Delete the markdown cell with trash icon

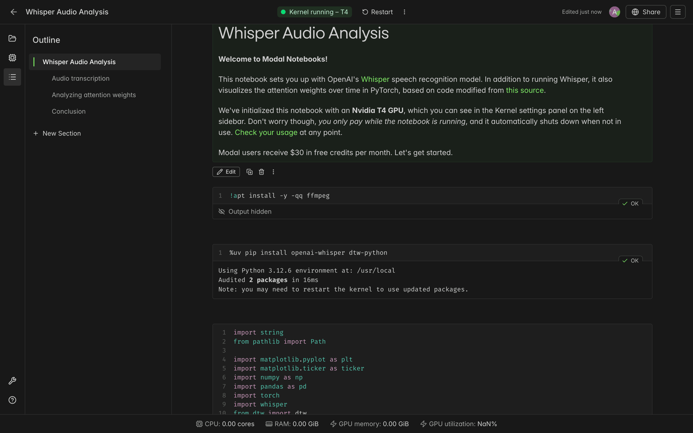coord(261,172)
